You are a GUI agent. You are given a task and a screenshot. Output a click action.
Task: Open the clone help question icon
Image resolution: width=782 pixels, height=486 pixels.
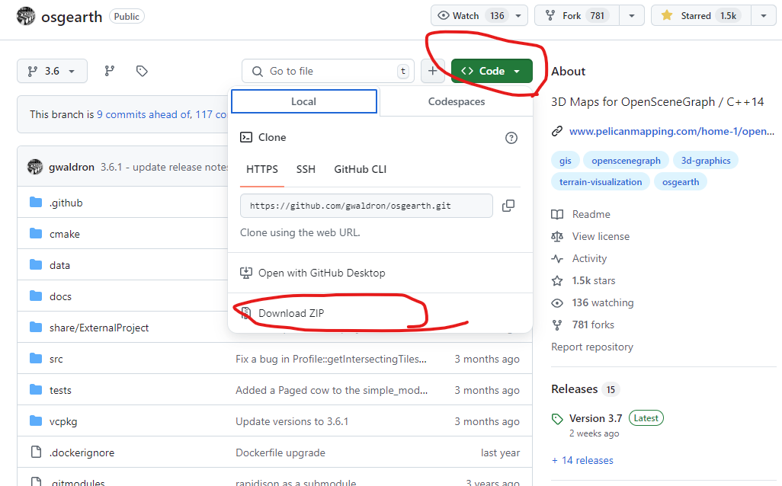(511, 138)
